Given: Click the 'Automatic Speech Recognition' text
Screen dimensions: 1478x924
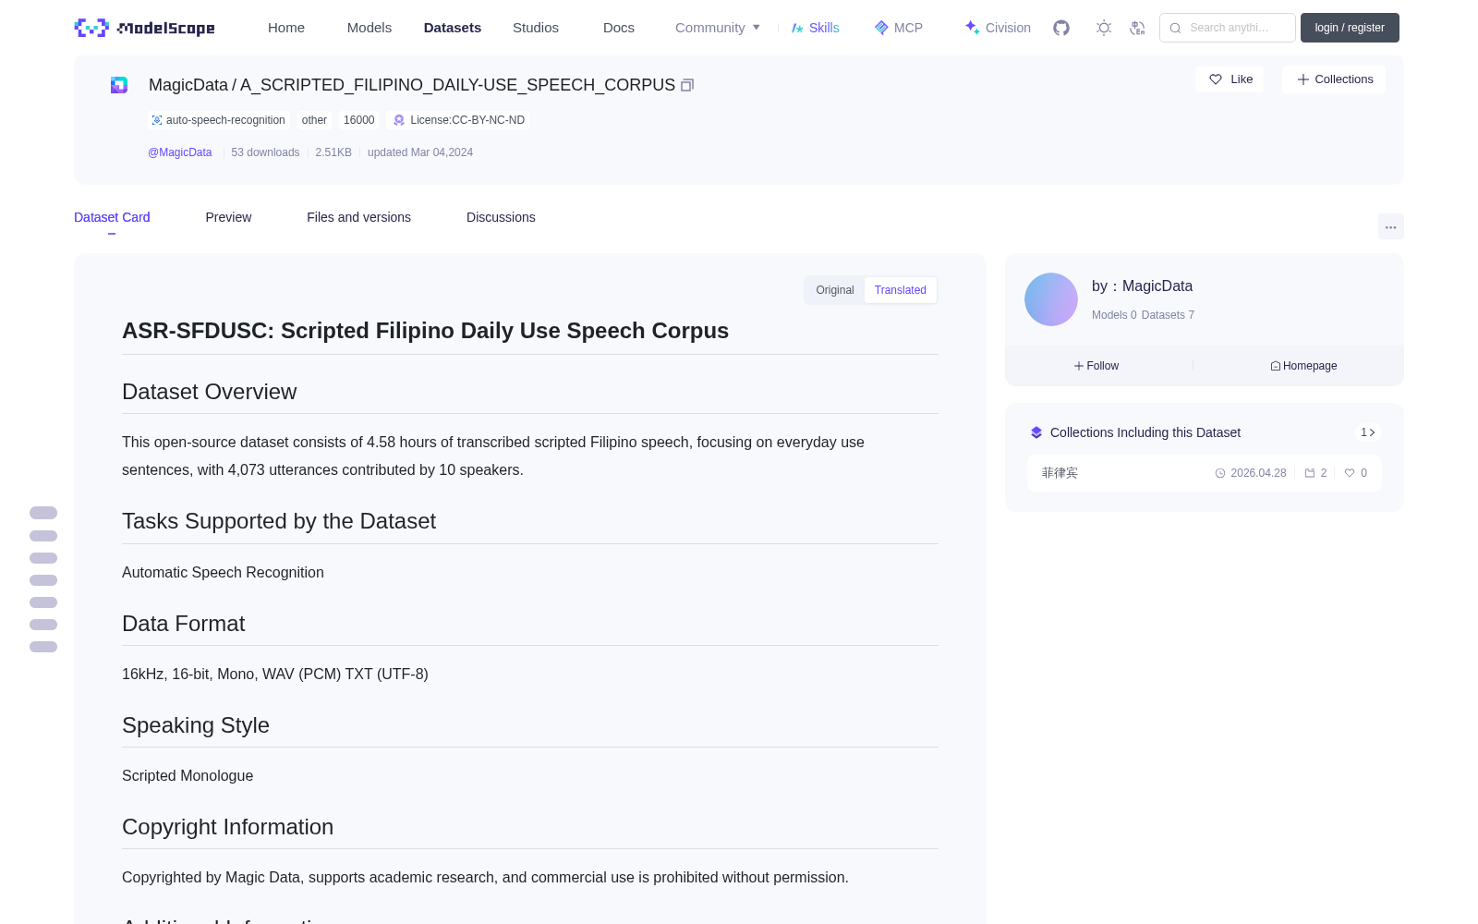Looking at the screenshot, I should tap(223, 573).
